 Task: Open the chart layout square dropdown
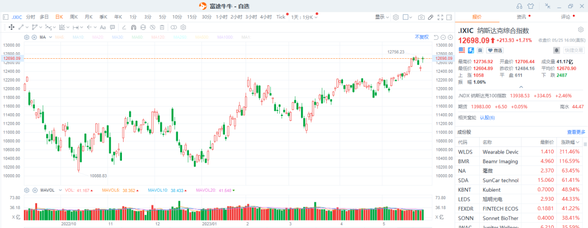tap(408, 17)
